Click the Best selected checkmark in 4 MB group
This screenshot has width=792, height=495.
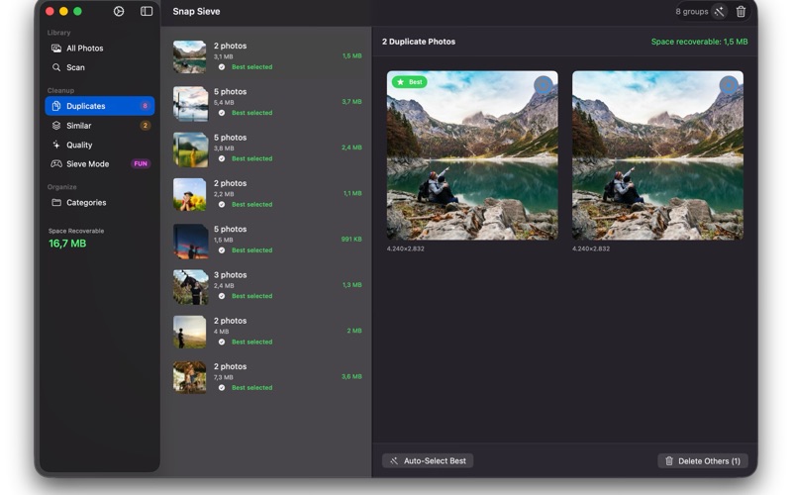click(x=222, y=342)
